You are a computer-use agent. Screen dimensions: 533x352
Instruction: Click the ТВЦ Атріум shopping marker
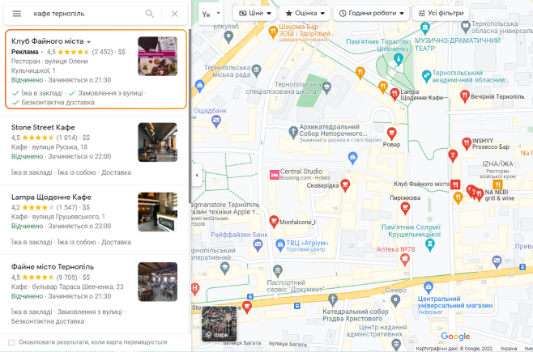pyautogui.click(x=280, y=244)
